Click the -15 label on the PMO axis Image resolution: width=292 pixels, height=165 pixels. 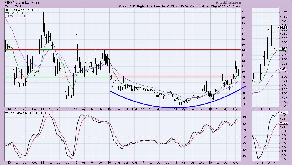click(x=244, y=156)
